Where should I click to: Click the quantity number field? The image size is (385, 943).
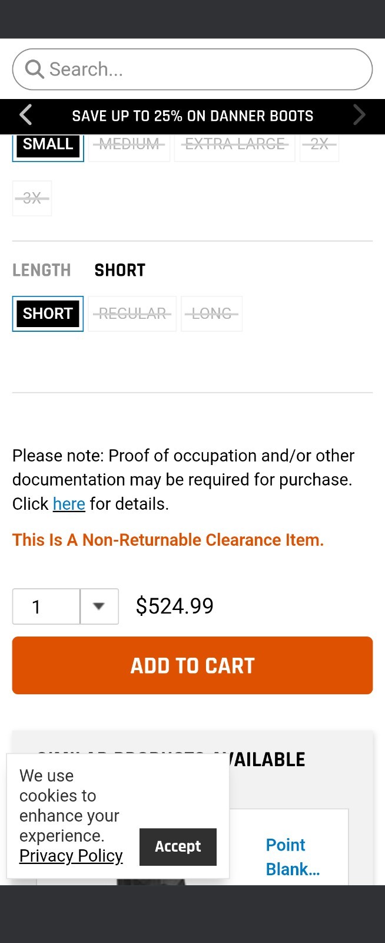[x=47, y=606]
